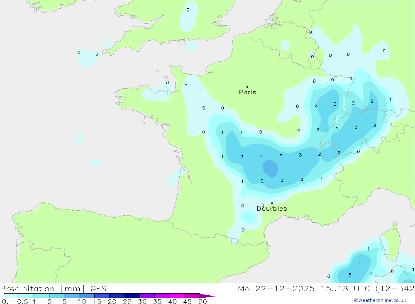
Task: Click the black dot marking Paris
Action: pyautogui.click(x=247, y=87)
